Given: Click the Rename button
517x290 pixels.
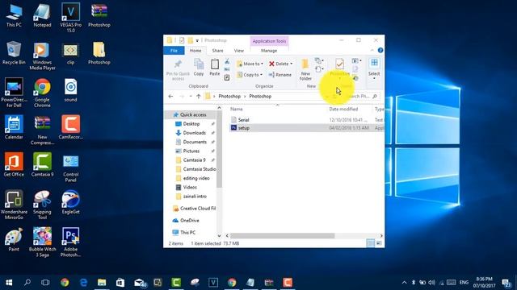Looking at the screenshot, I should pyautogui.click(x=280, y=75).
